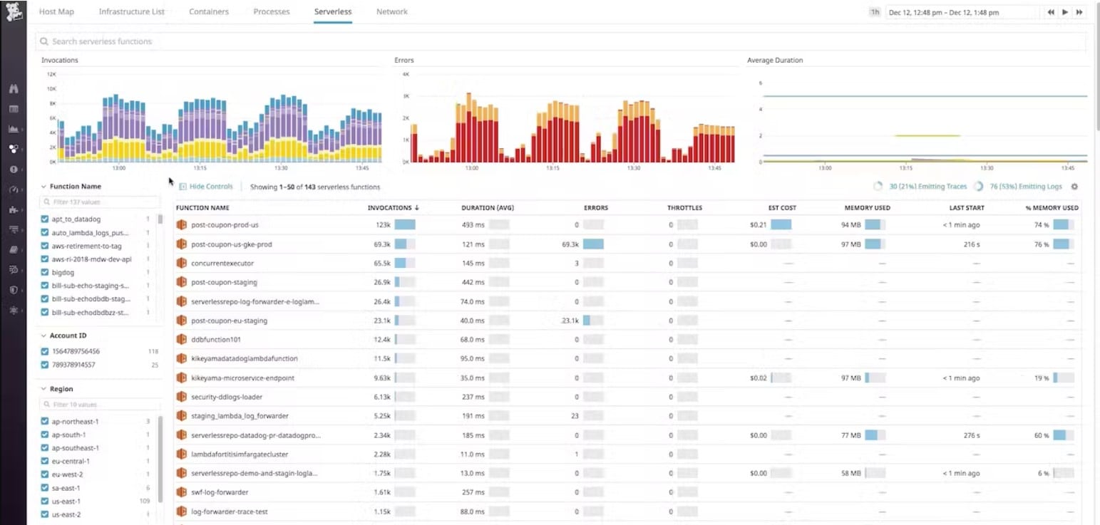Viewport: 1100px width, 525px height.
Task: Toggle the ap-northeast-1 region checkbox
Action: click(45, 421)
